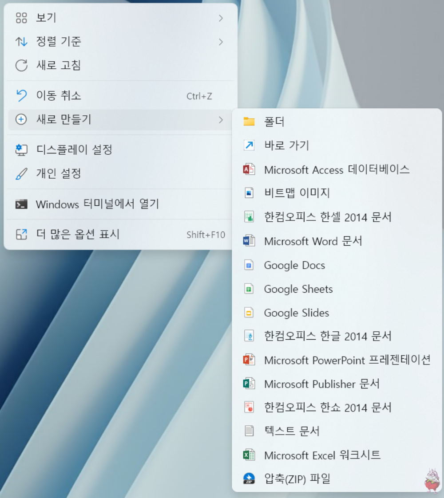
Task: Select the Google Docs icon
Action: [249, 265]
